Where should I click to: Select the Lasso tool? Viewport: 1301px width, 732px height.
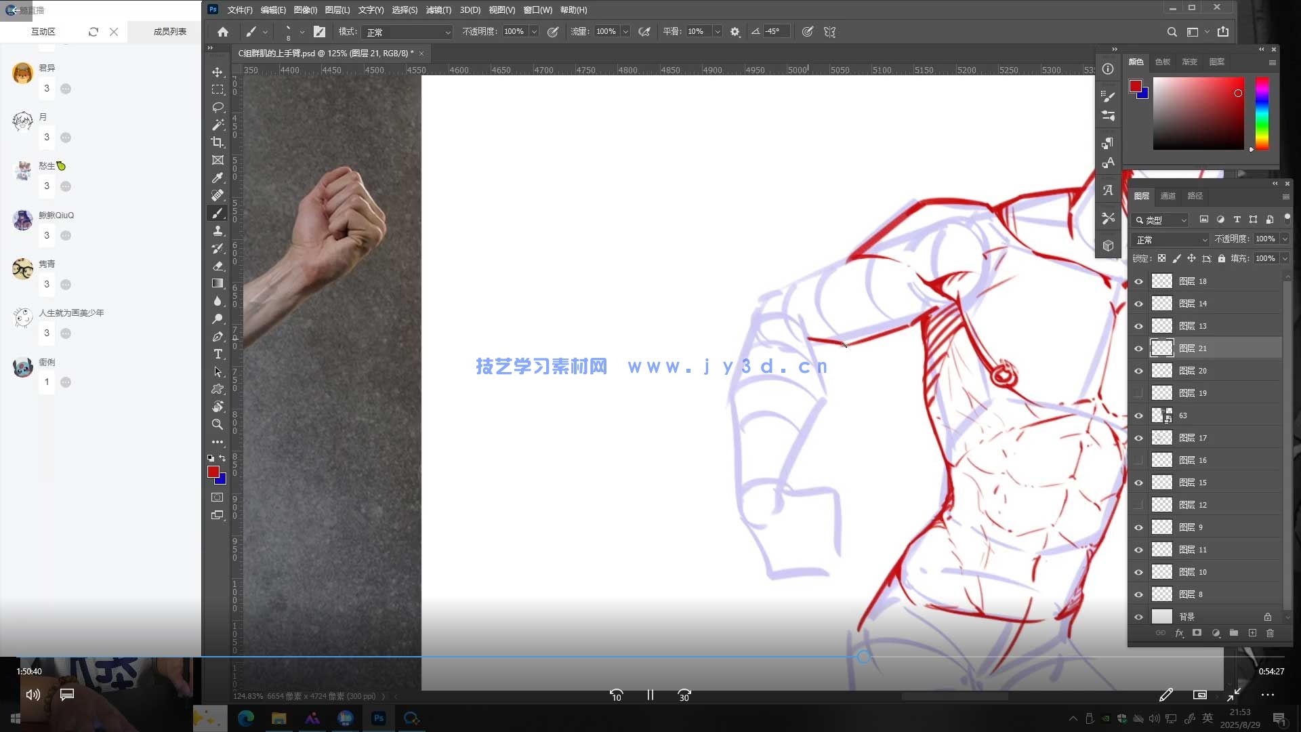pos(218,107)
